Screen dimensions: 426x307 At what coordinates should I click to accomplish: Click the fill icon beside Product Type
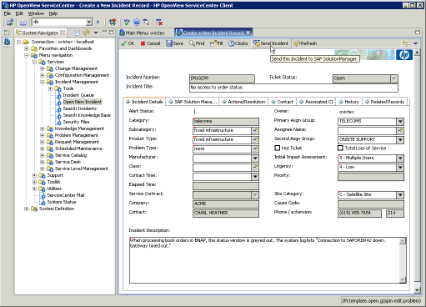(x=255, y=139)
